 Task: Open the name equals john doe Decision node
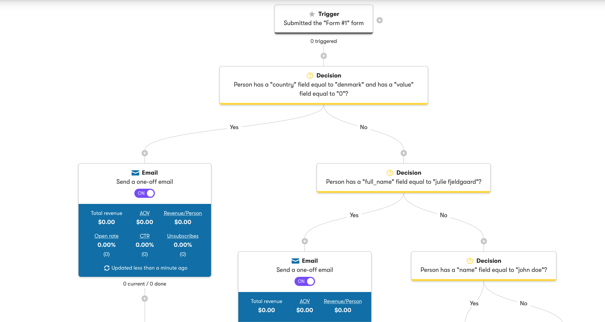pyautogui.click(x=484, y=266)
